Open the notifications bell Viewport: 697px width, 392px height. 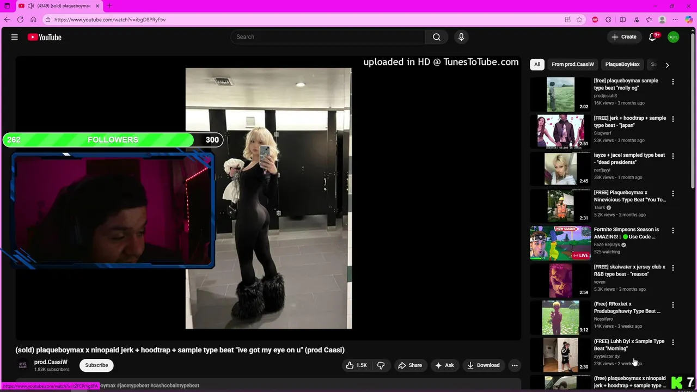pos(652,37)
